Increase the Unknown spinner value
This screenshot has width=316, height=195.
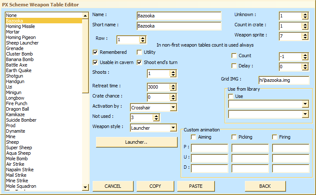[305, 14]
